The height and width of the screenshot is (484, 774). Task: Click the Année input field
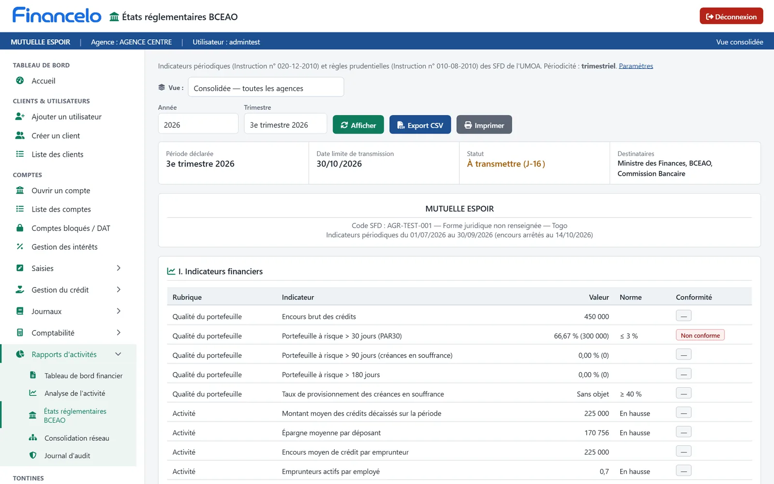(198, 124)
